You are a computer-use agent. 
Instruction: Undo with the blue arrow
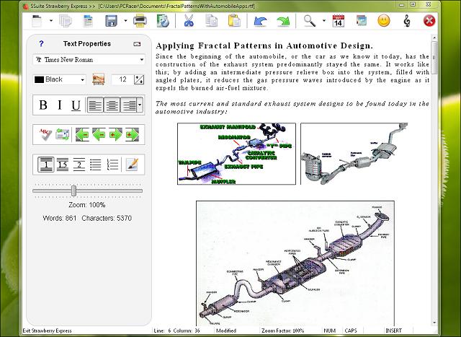[260, 21]
